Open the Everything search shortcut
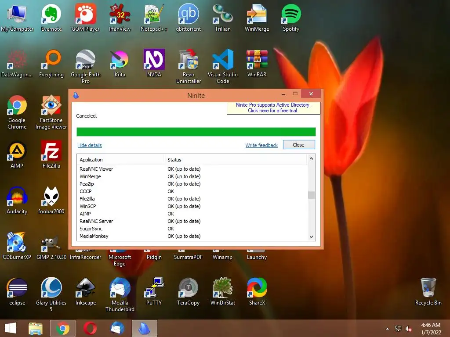450x337 pixels. 51,64
